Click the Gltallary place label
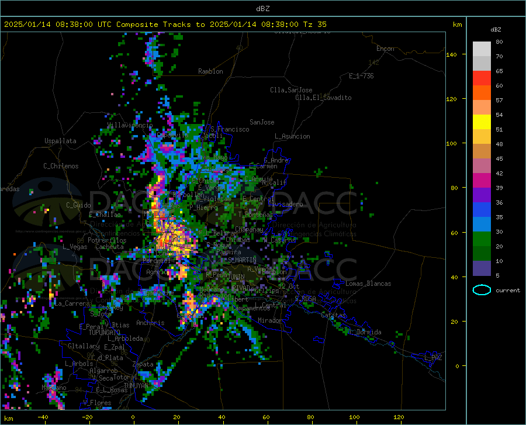 84,346
